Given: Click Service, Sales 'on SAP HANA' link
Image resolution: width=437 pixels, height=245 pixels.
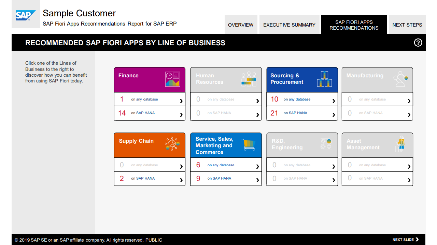Looking at the screenshot, I should [219, 178].
